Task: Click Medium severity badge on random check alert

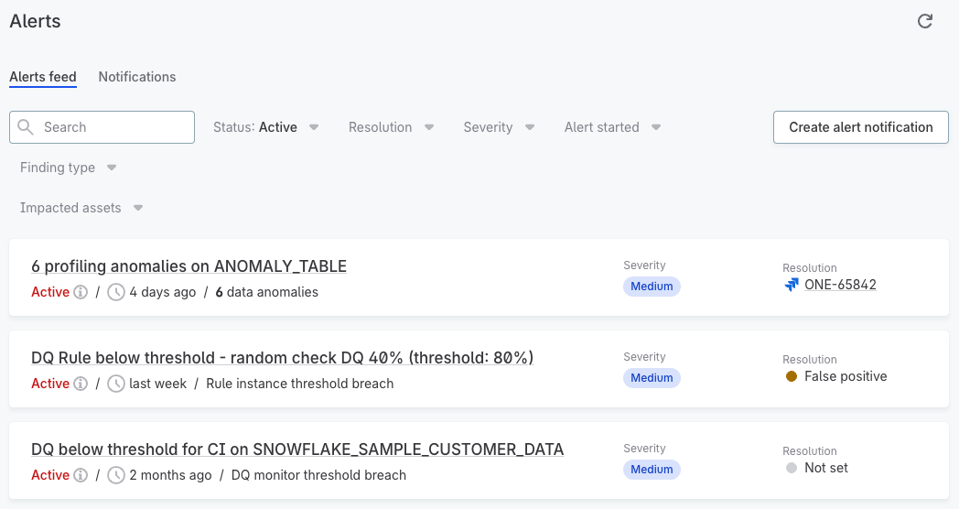Action: click(652, 378)
